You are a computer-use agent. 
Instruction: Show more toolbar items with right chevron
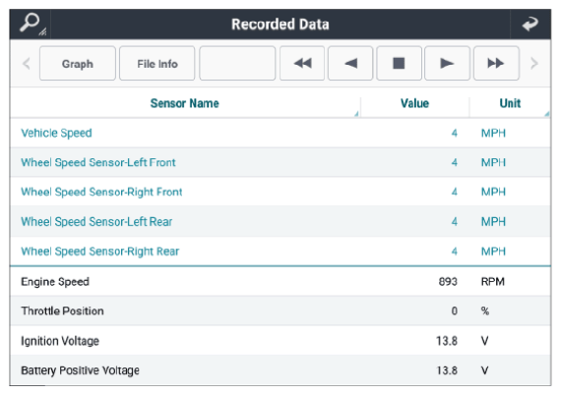pos(534,64)
